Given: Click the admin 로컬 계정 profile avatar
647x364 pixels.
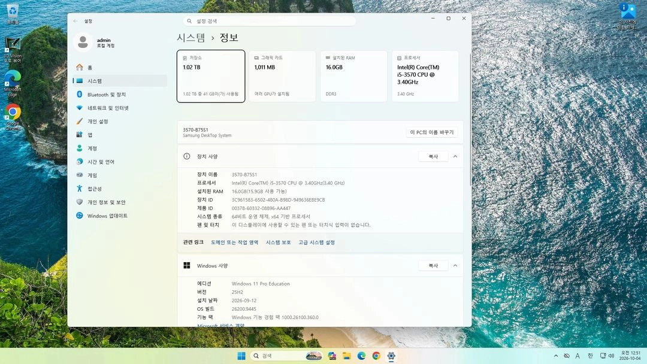Looking at the screenshot, I should click(x=83, y=42).
